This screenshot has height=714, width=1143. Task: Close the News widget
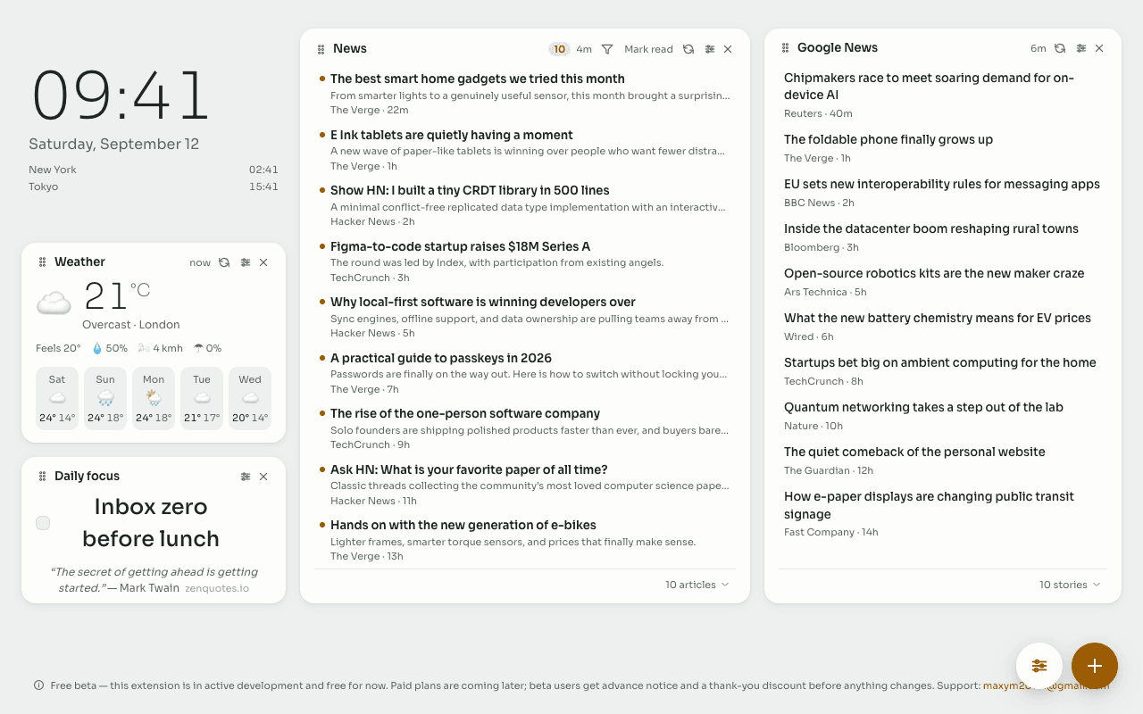click(x=728, y=49)
